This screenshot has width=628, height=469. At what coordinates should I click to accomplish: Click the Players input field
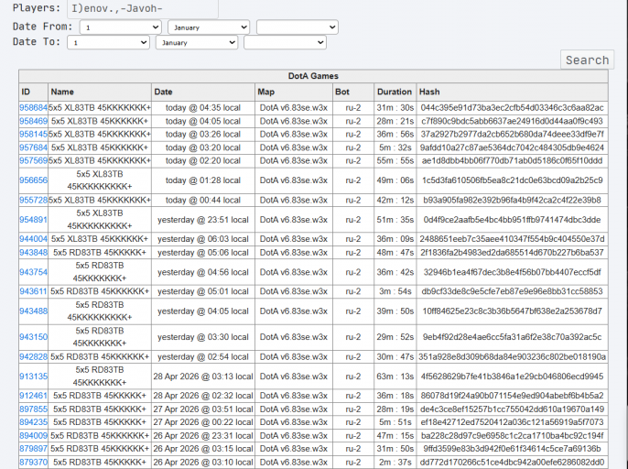click(x=143, y=8)
